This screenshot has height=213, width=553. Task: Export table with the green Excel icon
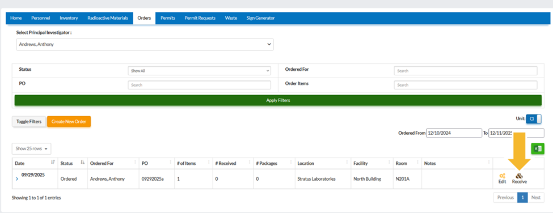538,148
